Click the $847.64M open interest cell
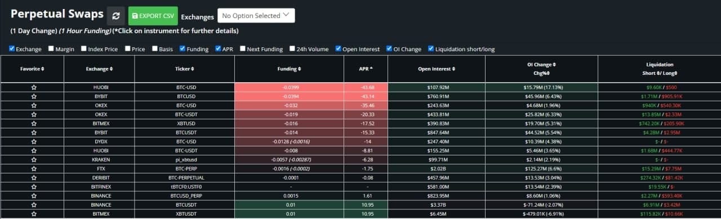 click(437, 132)
